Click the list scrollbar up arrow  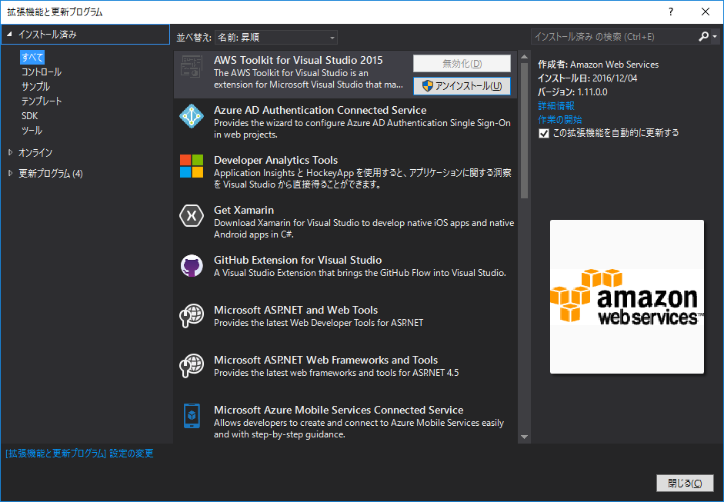tap(524, 57)
